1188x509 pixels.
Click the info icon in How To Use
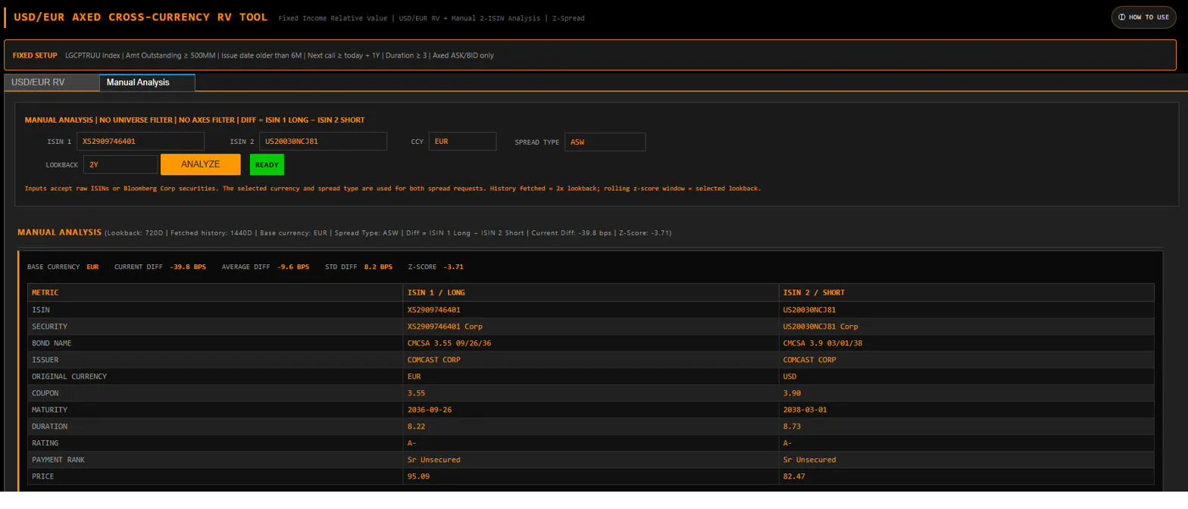pyautogui.click(x=1122, y=17)
